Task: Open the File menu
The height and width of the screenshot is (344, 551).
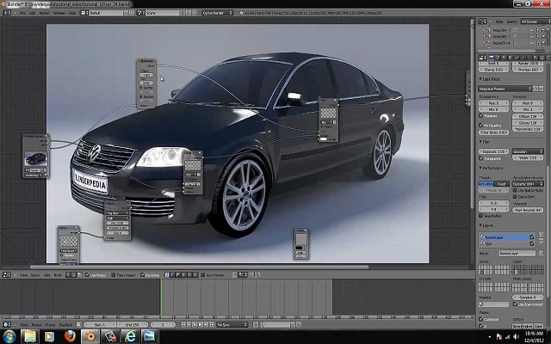Action: click(23, 13)
